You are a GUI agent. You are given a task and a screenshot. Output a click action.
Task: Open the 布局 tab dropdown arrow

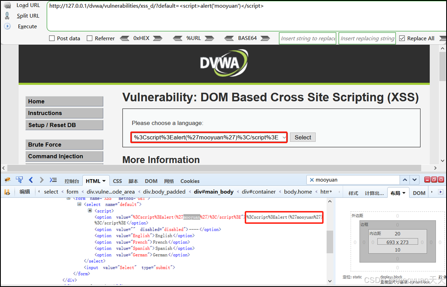click(404, 193)
